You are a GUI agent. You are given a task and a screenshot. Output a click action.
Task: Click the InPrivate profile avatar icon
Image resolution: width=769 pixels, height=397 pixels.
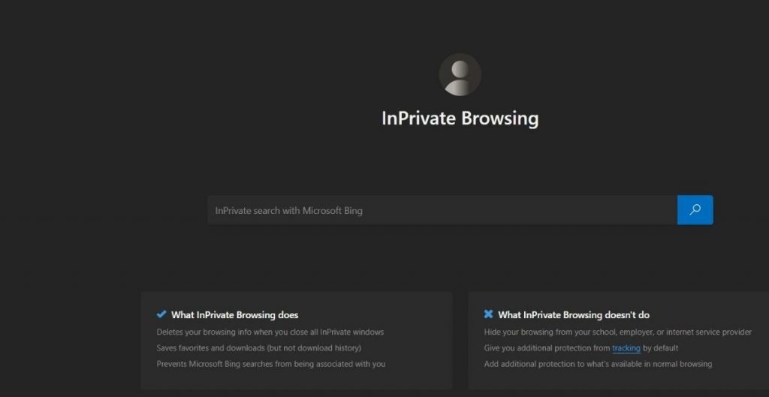pyautogui.click(x=460, y=74)
